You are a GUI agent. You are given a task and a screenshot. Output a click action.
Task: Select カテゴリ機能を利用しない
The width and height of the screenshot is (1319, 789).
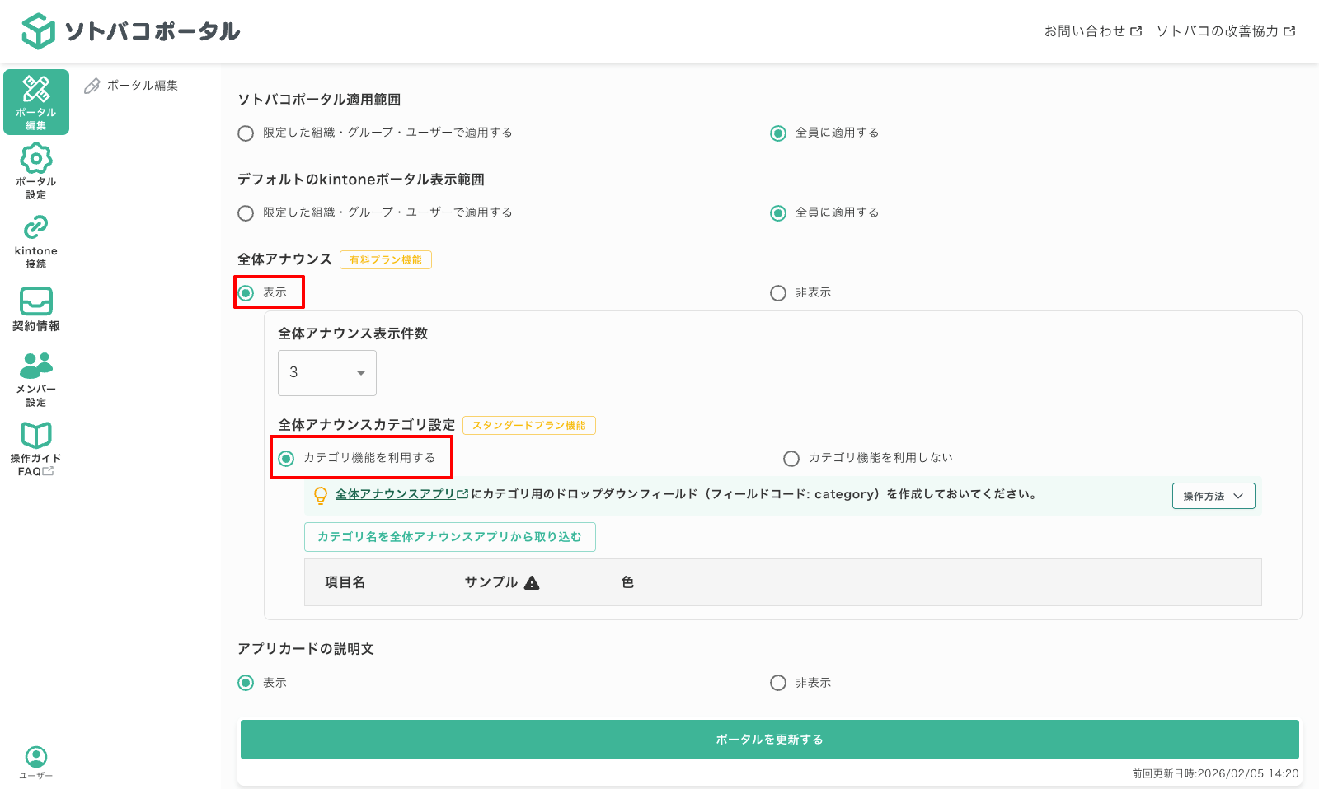[791, 458]
